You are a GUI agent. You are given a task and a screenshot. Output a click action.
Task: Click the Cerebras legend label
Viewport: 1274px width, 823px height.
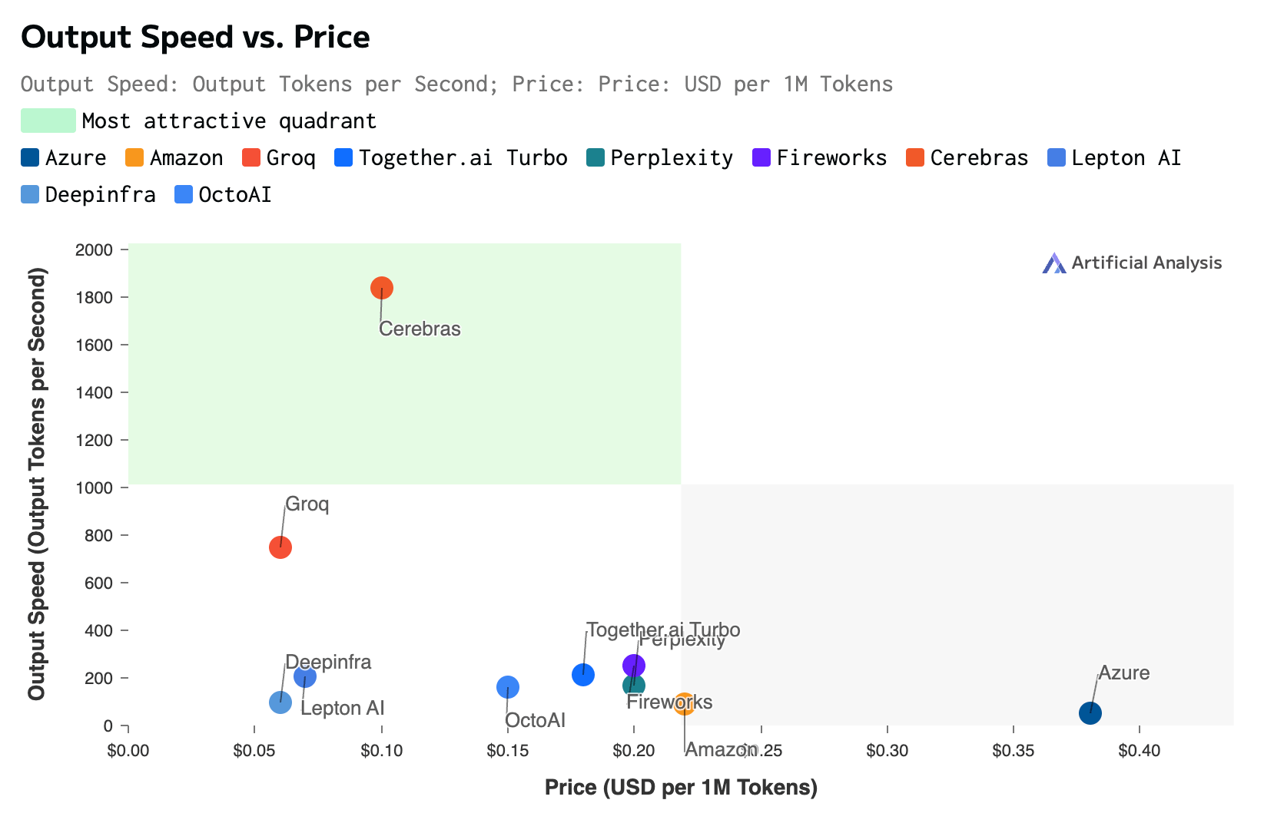pyautogui.click(x=980, y=158)
